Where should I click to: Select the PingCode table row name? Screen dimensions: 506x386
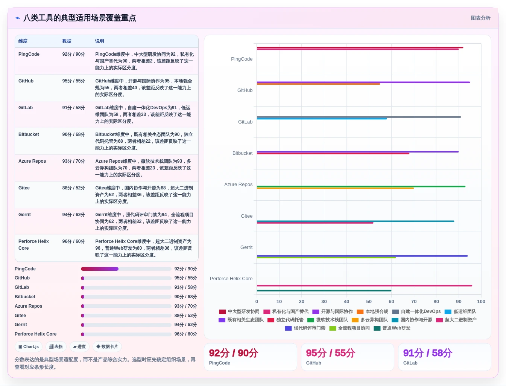[x=29, y=54]
